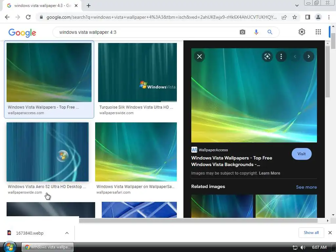Open the Google apps grid
Screen dimensions: 336x252
pos(318,32)
